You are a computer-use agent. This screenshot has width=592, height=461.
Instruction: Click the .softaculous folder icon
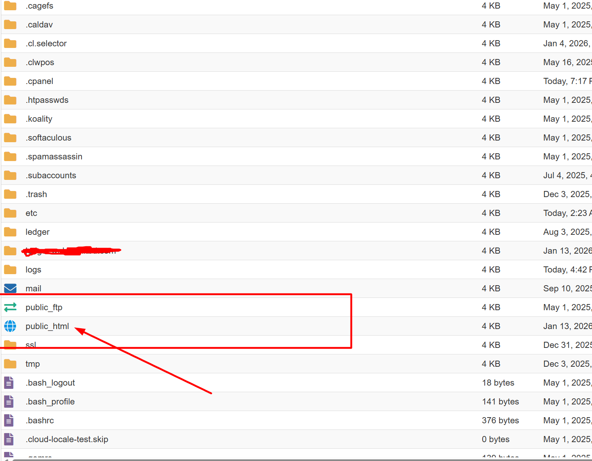coord(10,138)
